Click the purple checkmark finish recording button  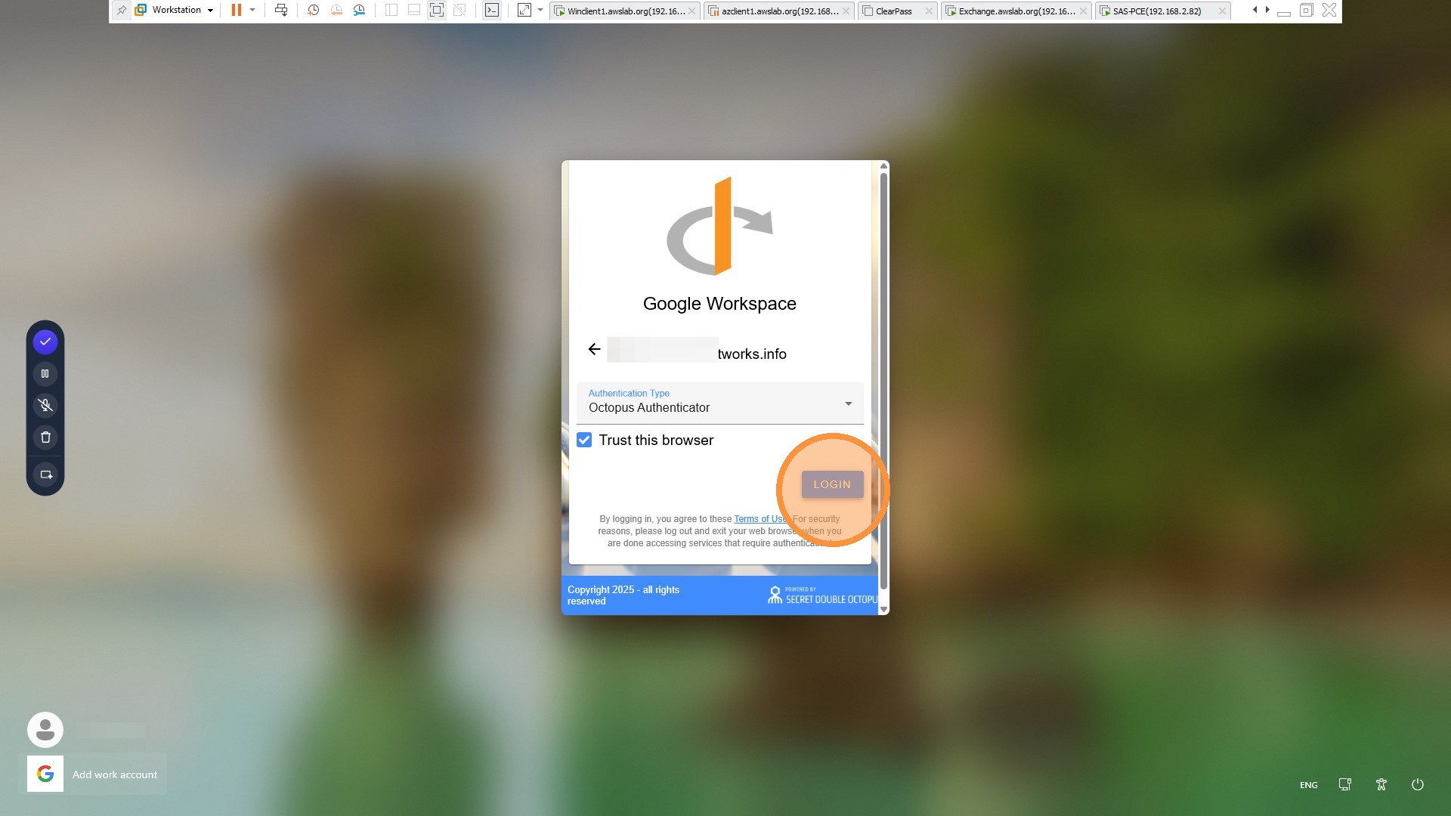point(45,342)
